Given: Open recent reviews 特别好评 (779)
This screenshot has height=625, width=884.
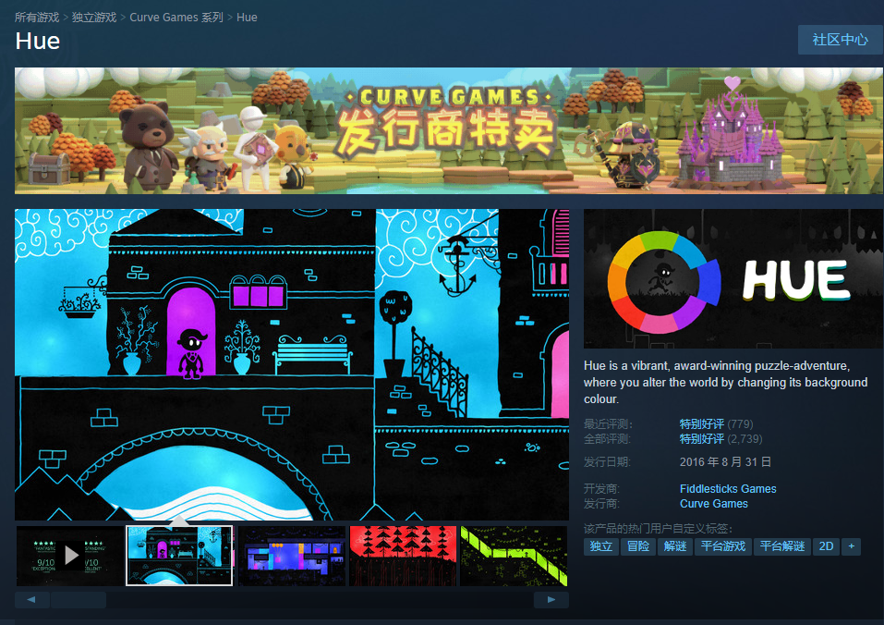Looking at the screenshot, I should click(x=716, y=423).
